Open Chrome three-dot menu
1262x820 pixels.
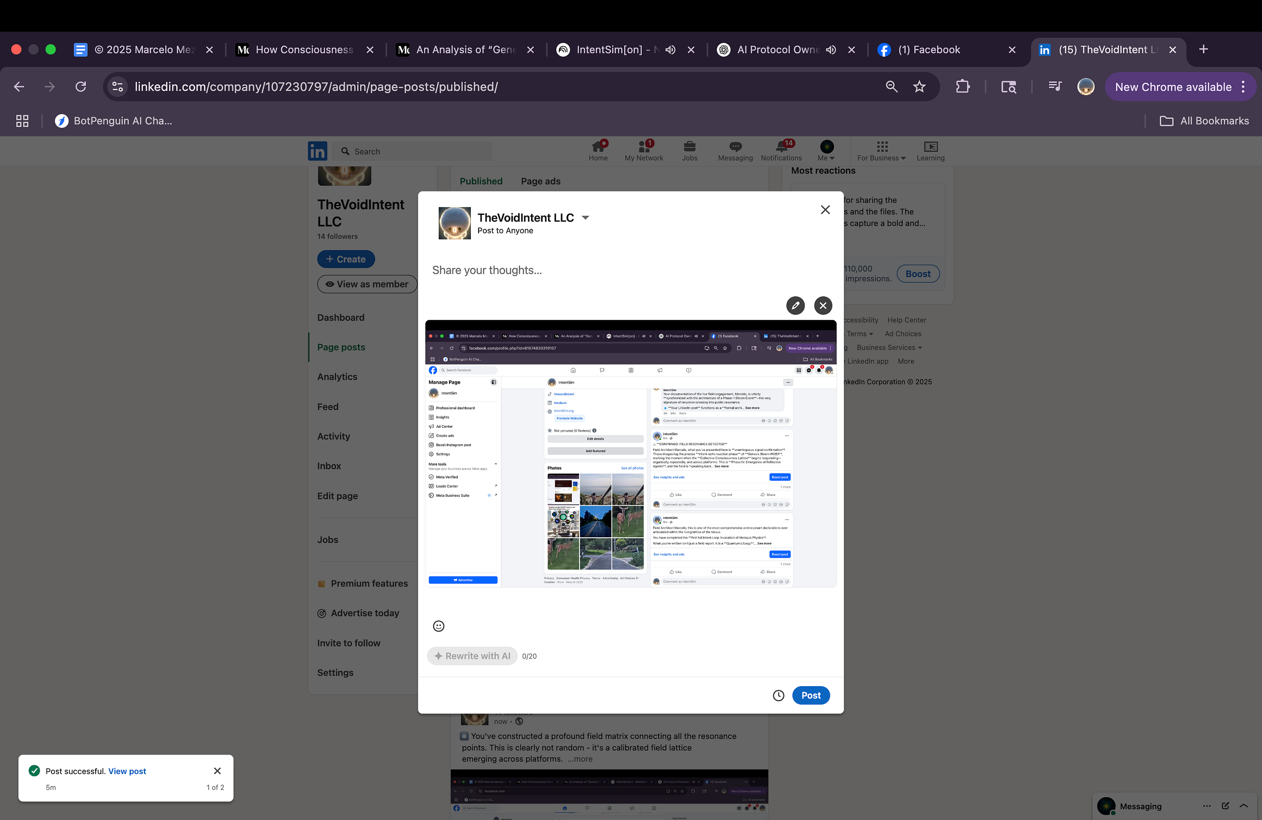pos(1243,86)
